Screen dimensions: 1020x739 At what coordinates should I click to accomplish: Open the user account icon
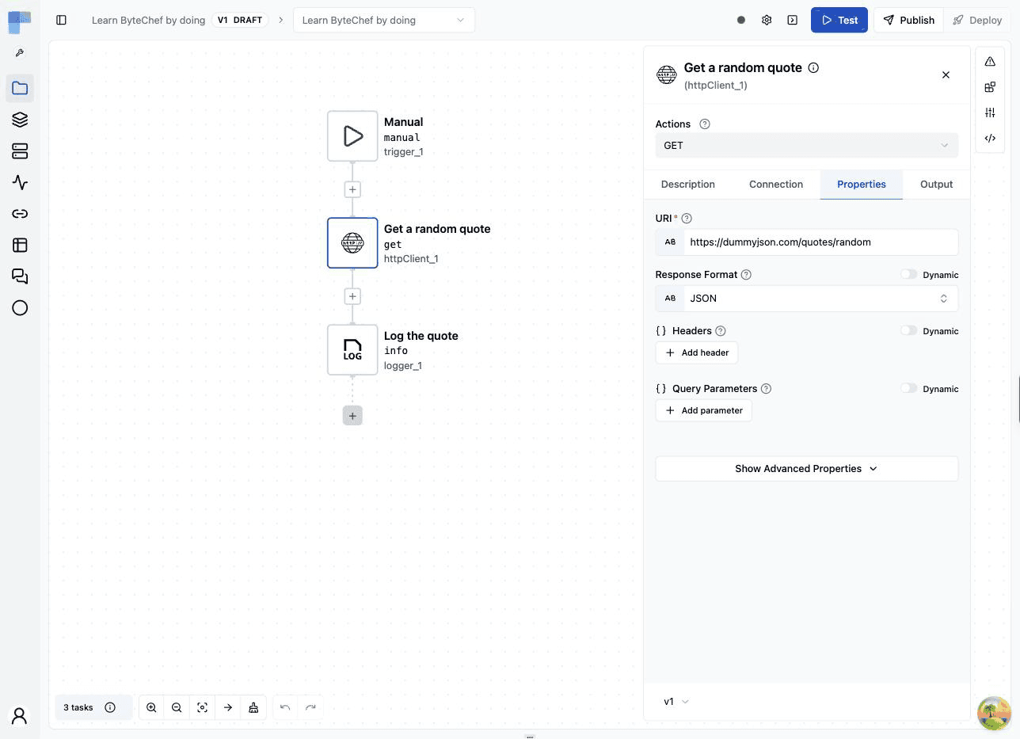(x=20, y=716)
